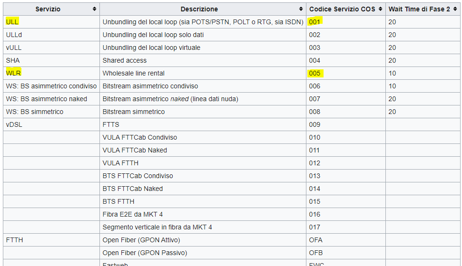Image resolution: width=462 pixels, height=266 pixels.
Task: Select the 'Shared access' description cell
Action: (125, 60)
